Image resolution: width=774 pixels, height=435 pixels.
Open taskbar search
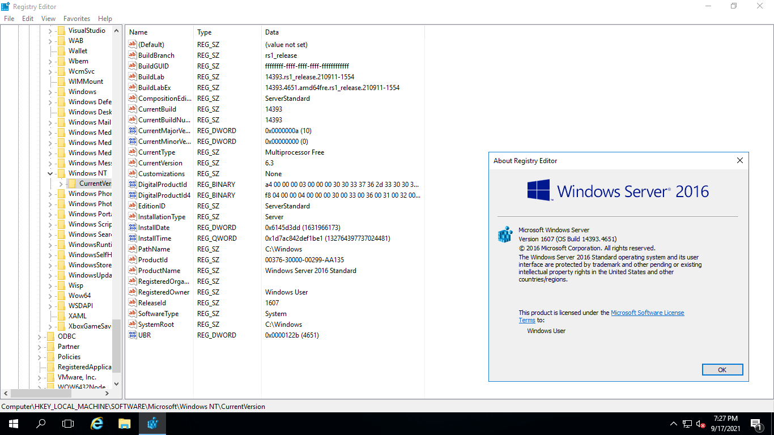41,423
